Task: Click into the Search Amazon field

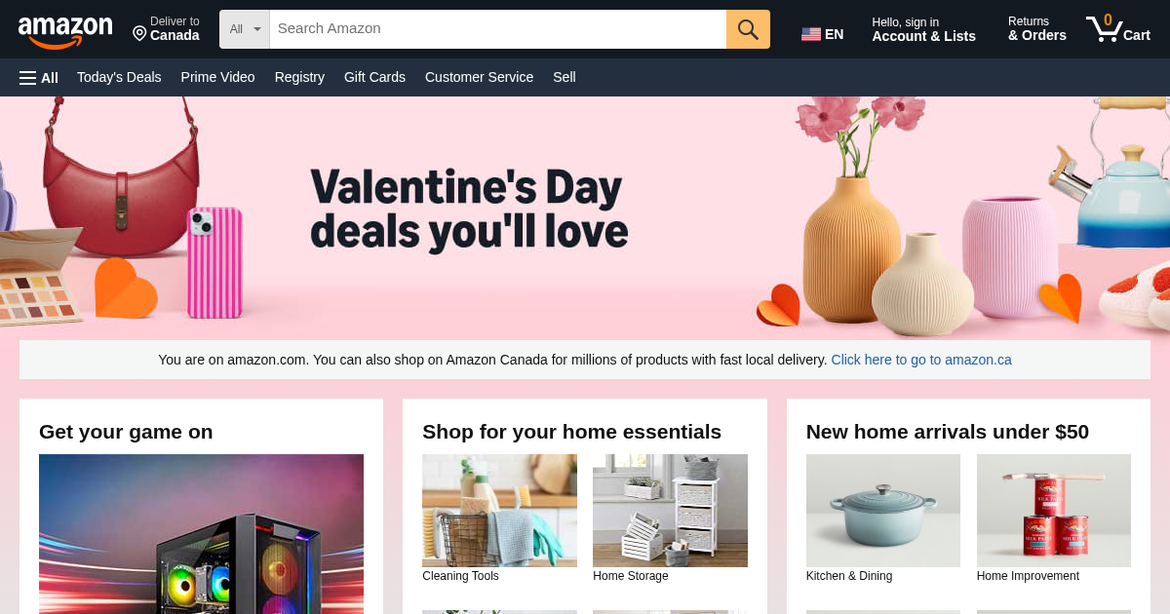Action: pos(498,29)
